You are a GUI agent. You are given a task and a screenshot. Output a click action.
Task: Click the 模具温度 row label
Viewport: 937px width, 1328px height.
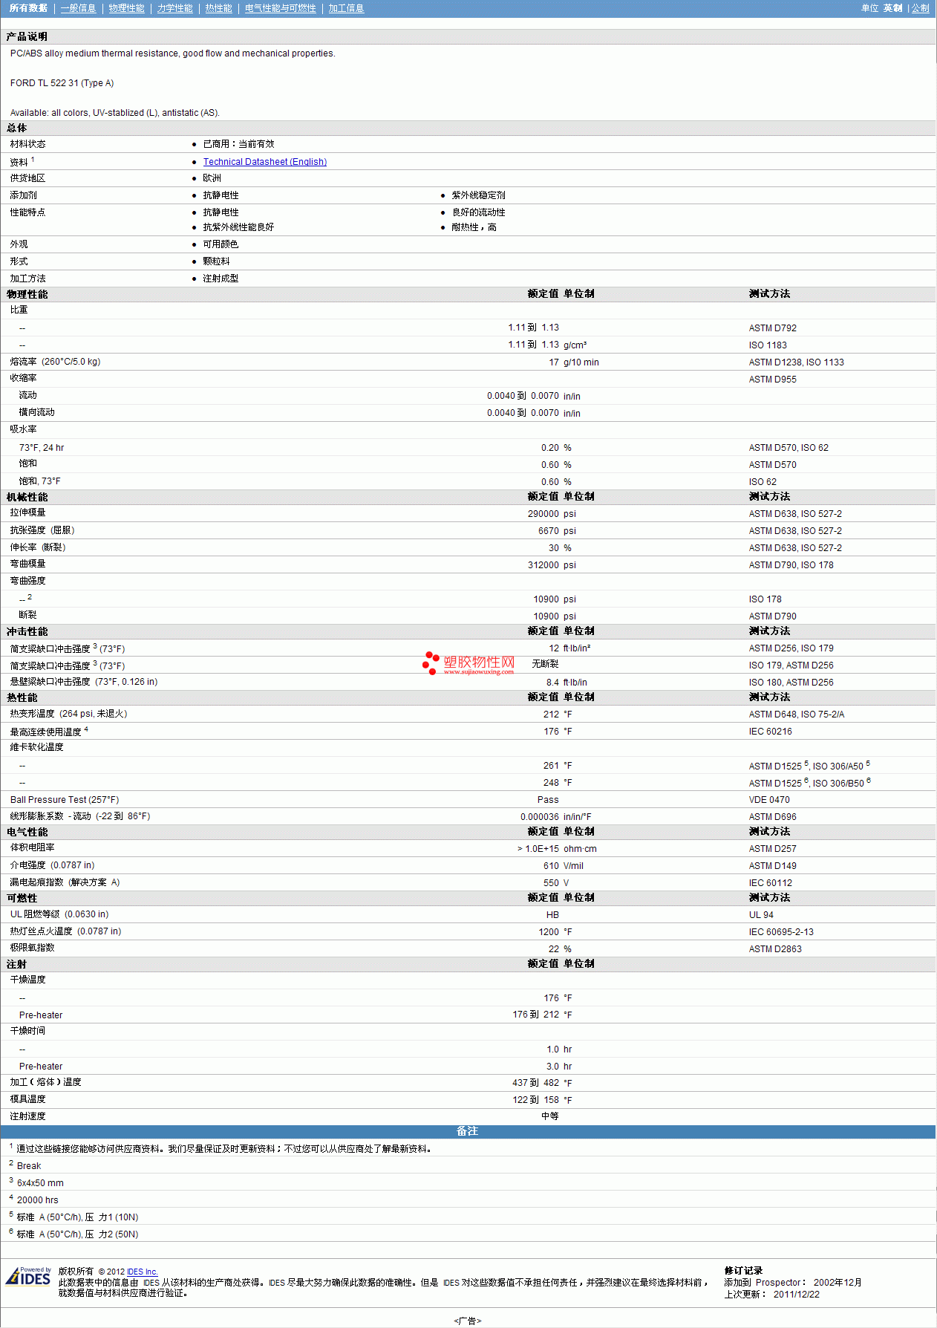click(x=28, y=1099)
